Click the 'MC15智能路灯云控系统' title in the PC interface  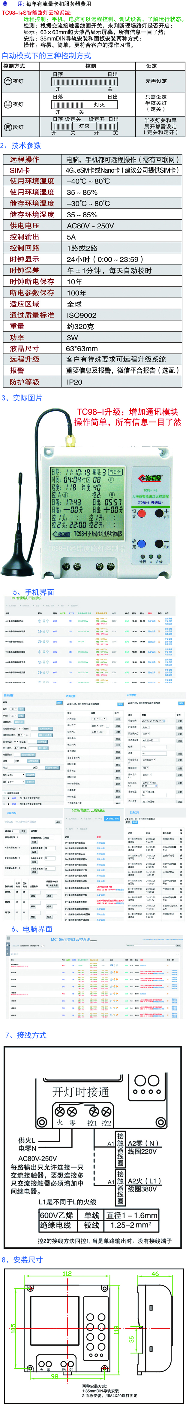70,939
